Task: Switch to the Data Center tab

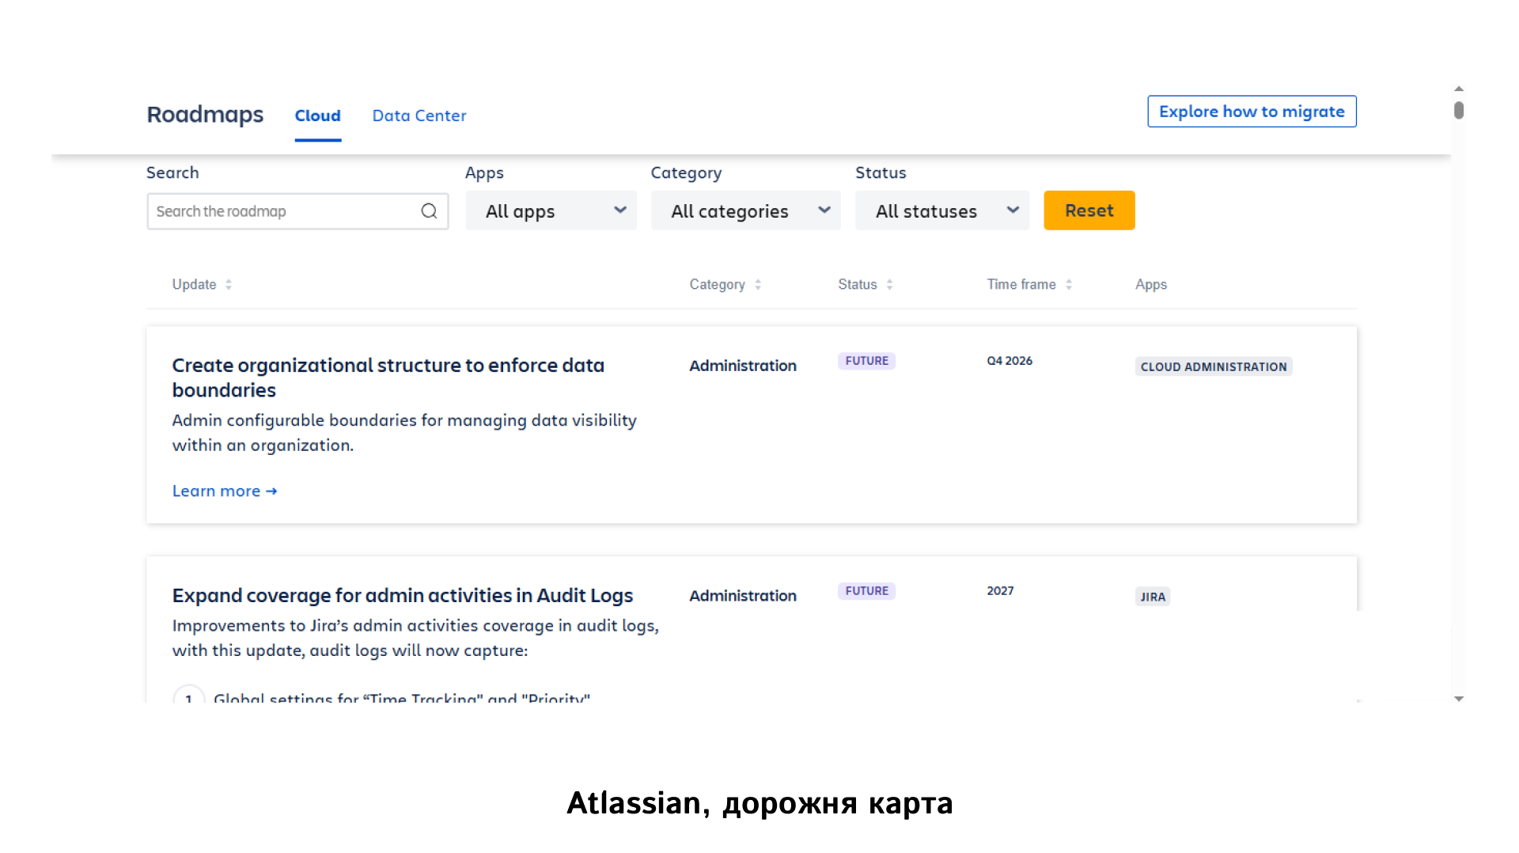Action: (419, 116)
